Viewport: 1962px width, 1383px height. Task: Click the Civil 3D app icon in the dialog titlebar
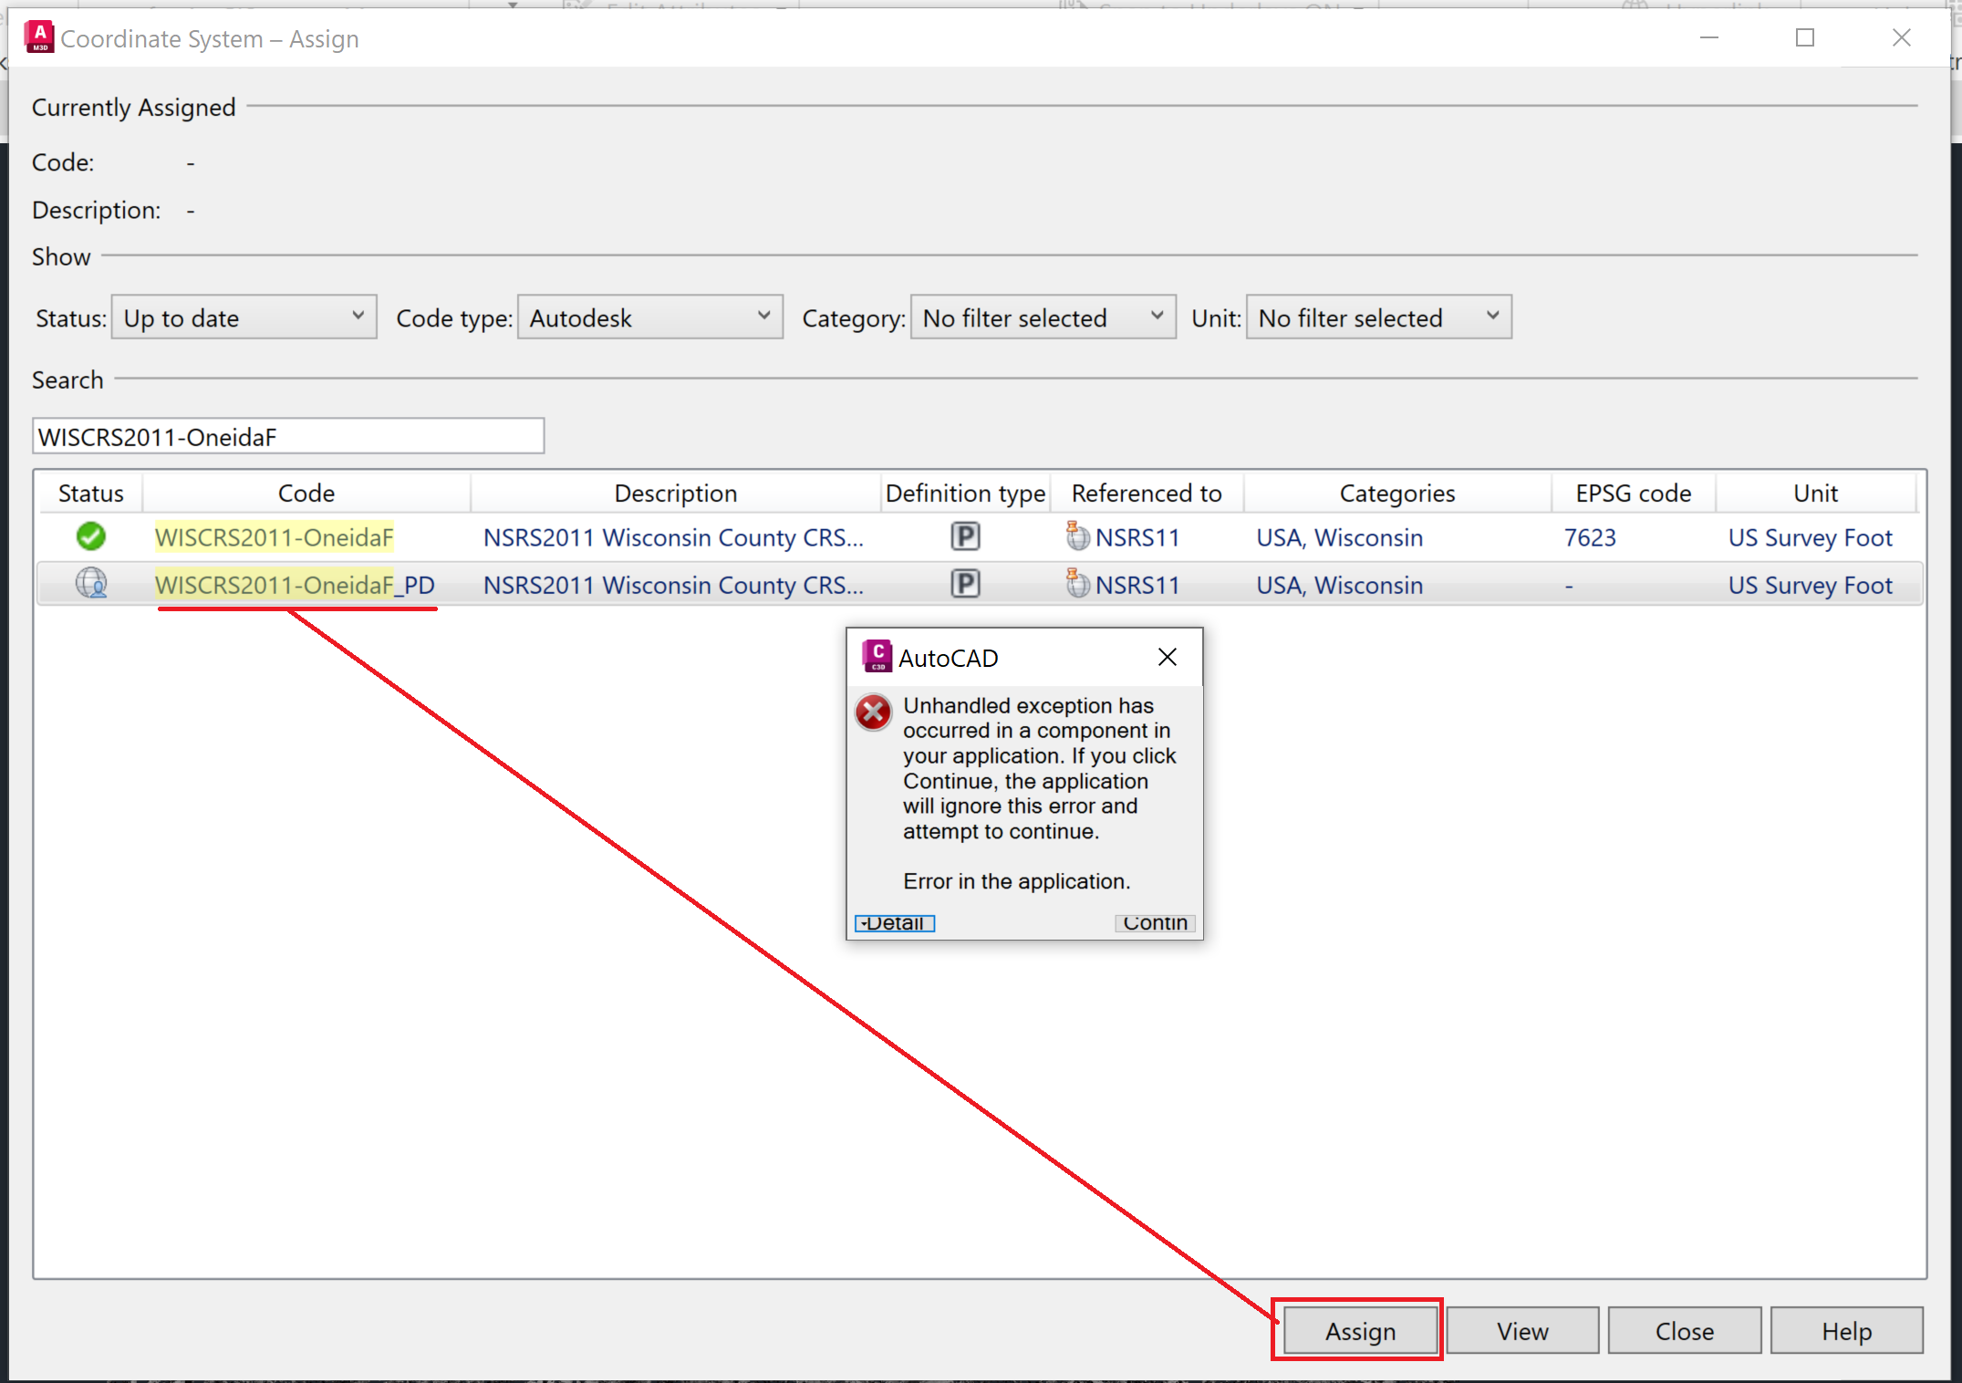877,656
